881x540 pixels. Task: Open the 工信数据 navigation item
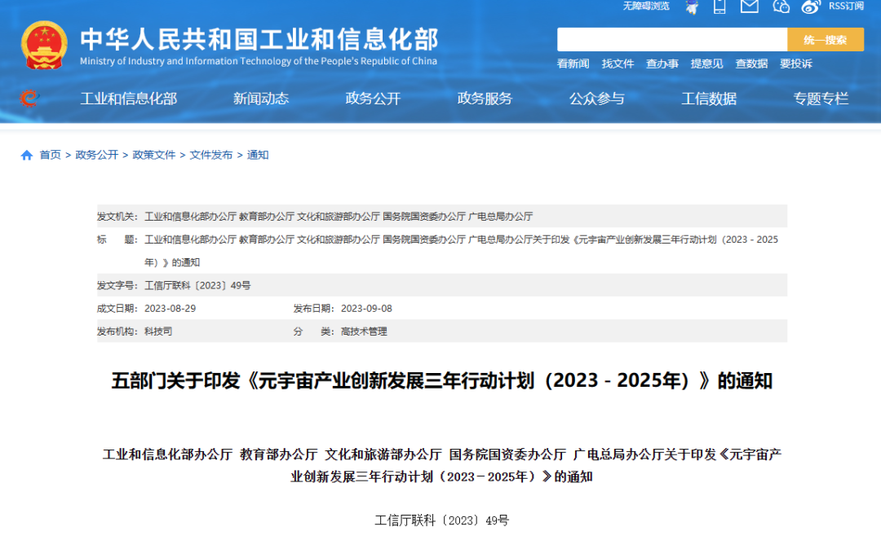(709, 99)
